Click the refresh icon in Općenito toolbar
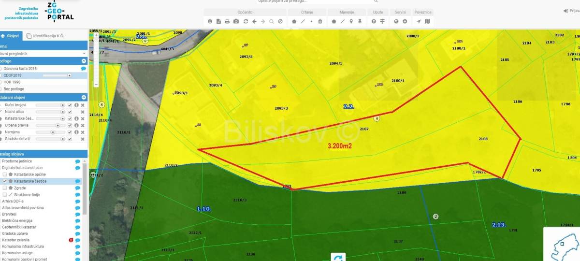This screenshot has height=261, width=580. pyautogui.click(x=246, y=21)
